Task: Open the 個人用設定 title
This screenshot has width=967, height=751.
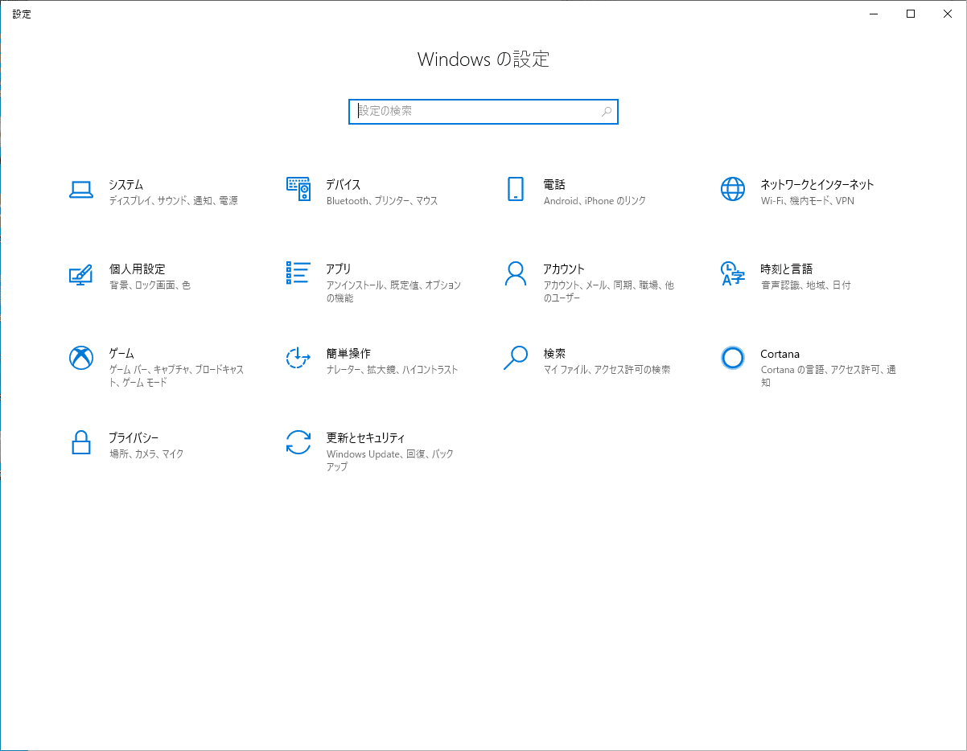Action: click(x=138, y=269)
